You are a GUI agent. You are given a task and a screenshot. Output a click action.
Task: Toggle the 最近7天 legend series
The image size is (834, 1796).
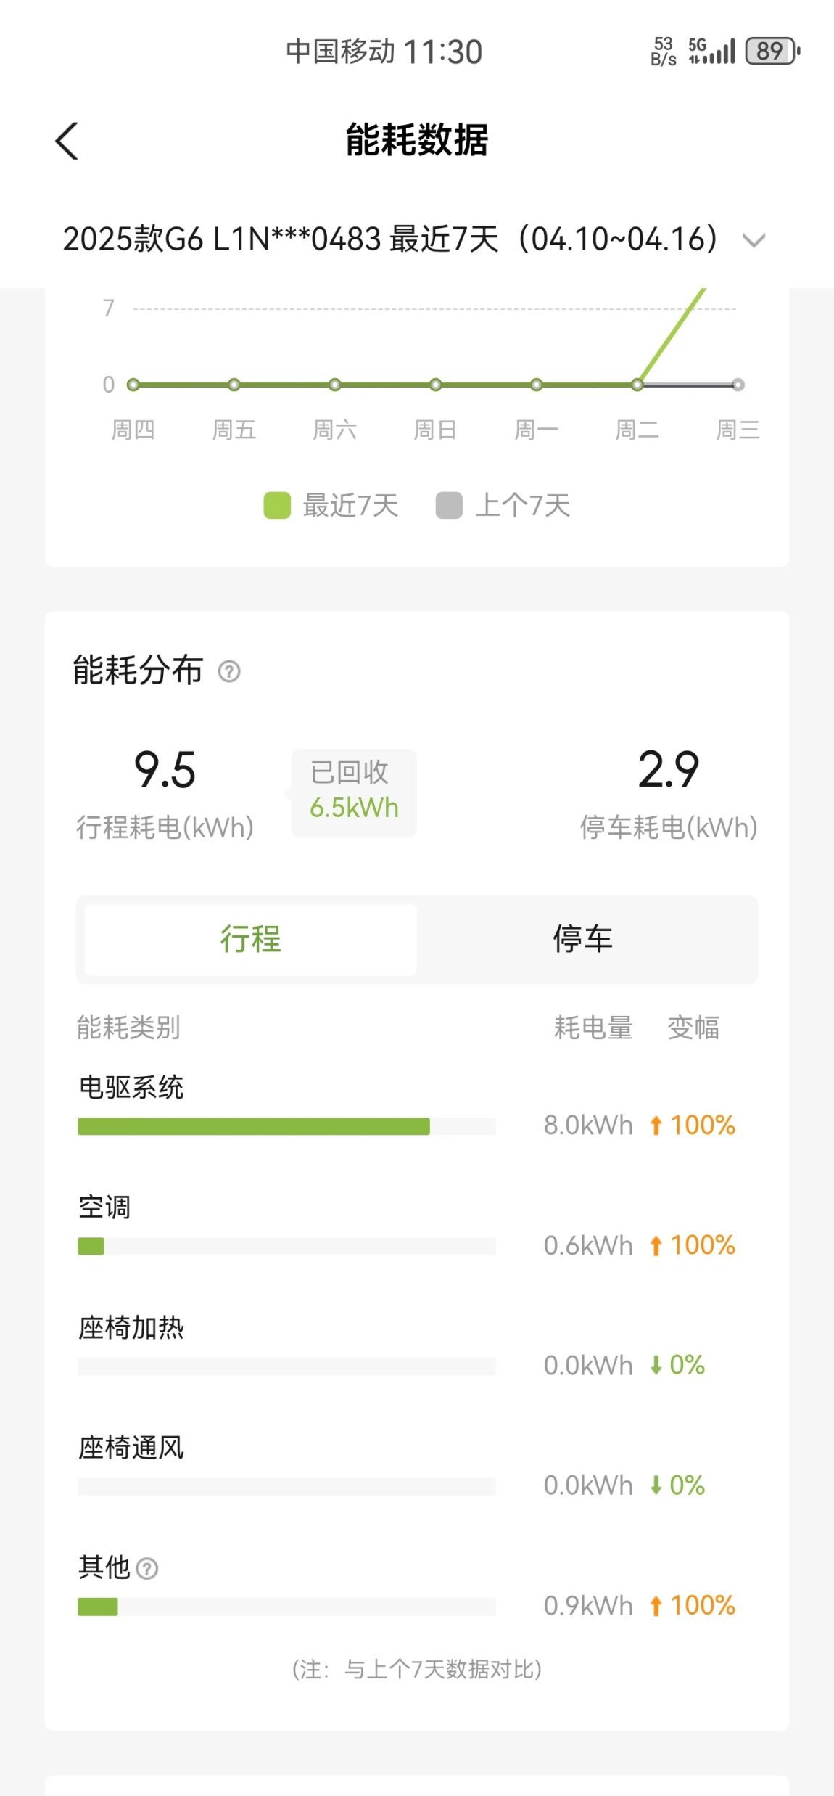coord(331,506)
